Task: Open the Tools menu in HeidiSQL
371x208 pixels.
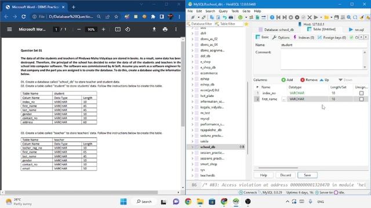Action: pos(235,11)
